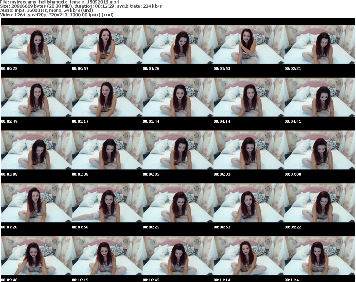Click the time caption '00:06:05'

pyautogui.click(x=151, y=174)
